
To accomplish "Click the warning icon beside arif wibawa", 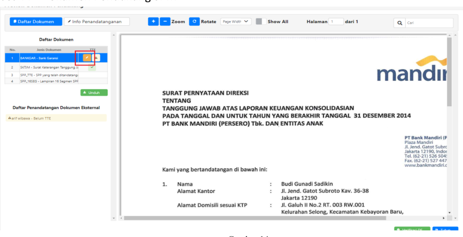I will coord(10,118).
